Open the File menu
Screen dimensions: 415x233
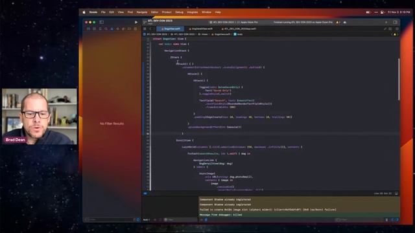click(103, 12)
